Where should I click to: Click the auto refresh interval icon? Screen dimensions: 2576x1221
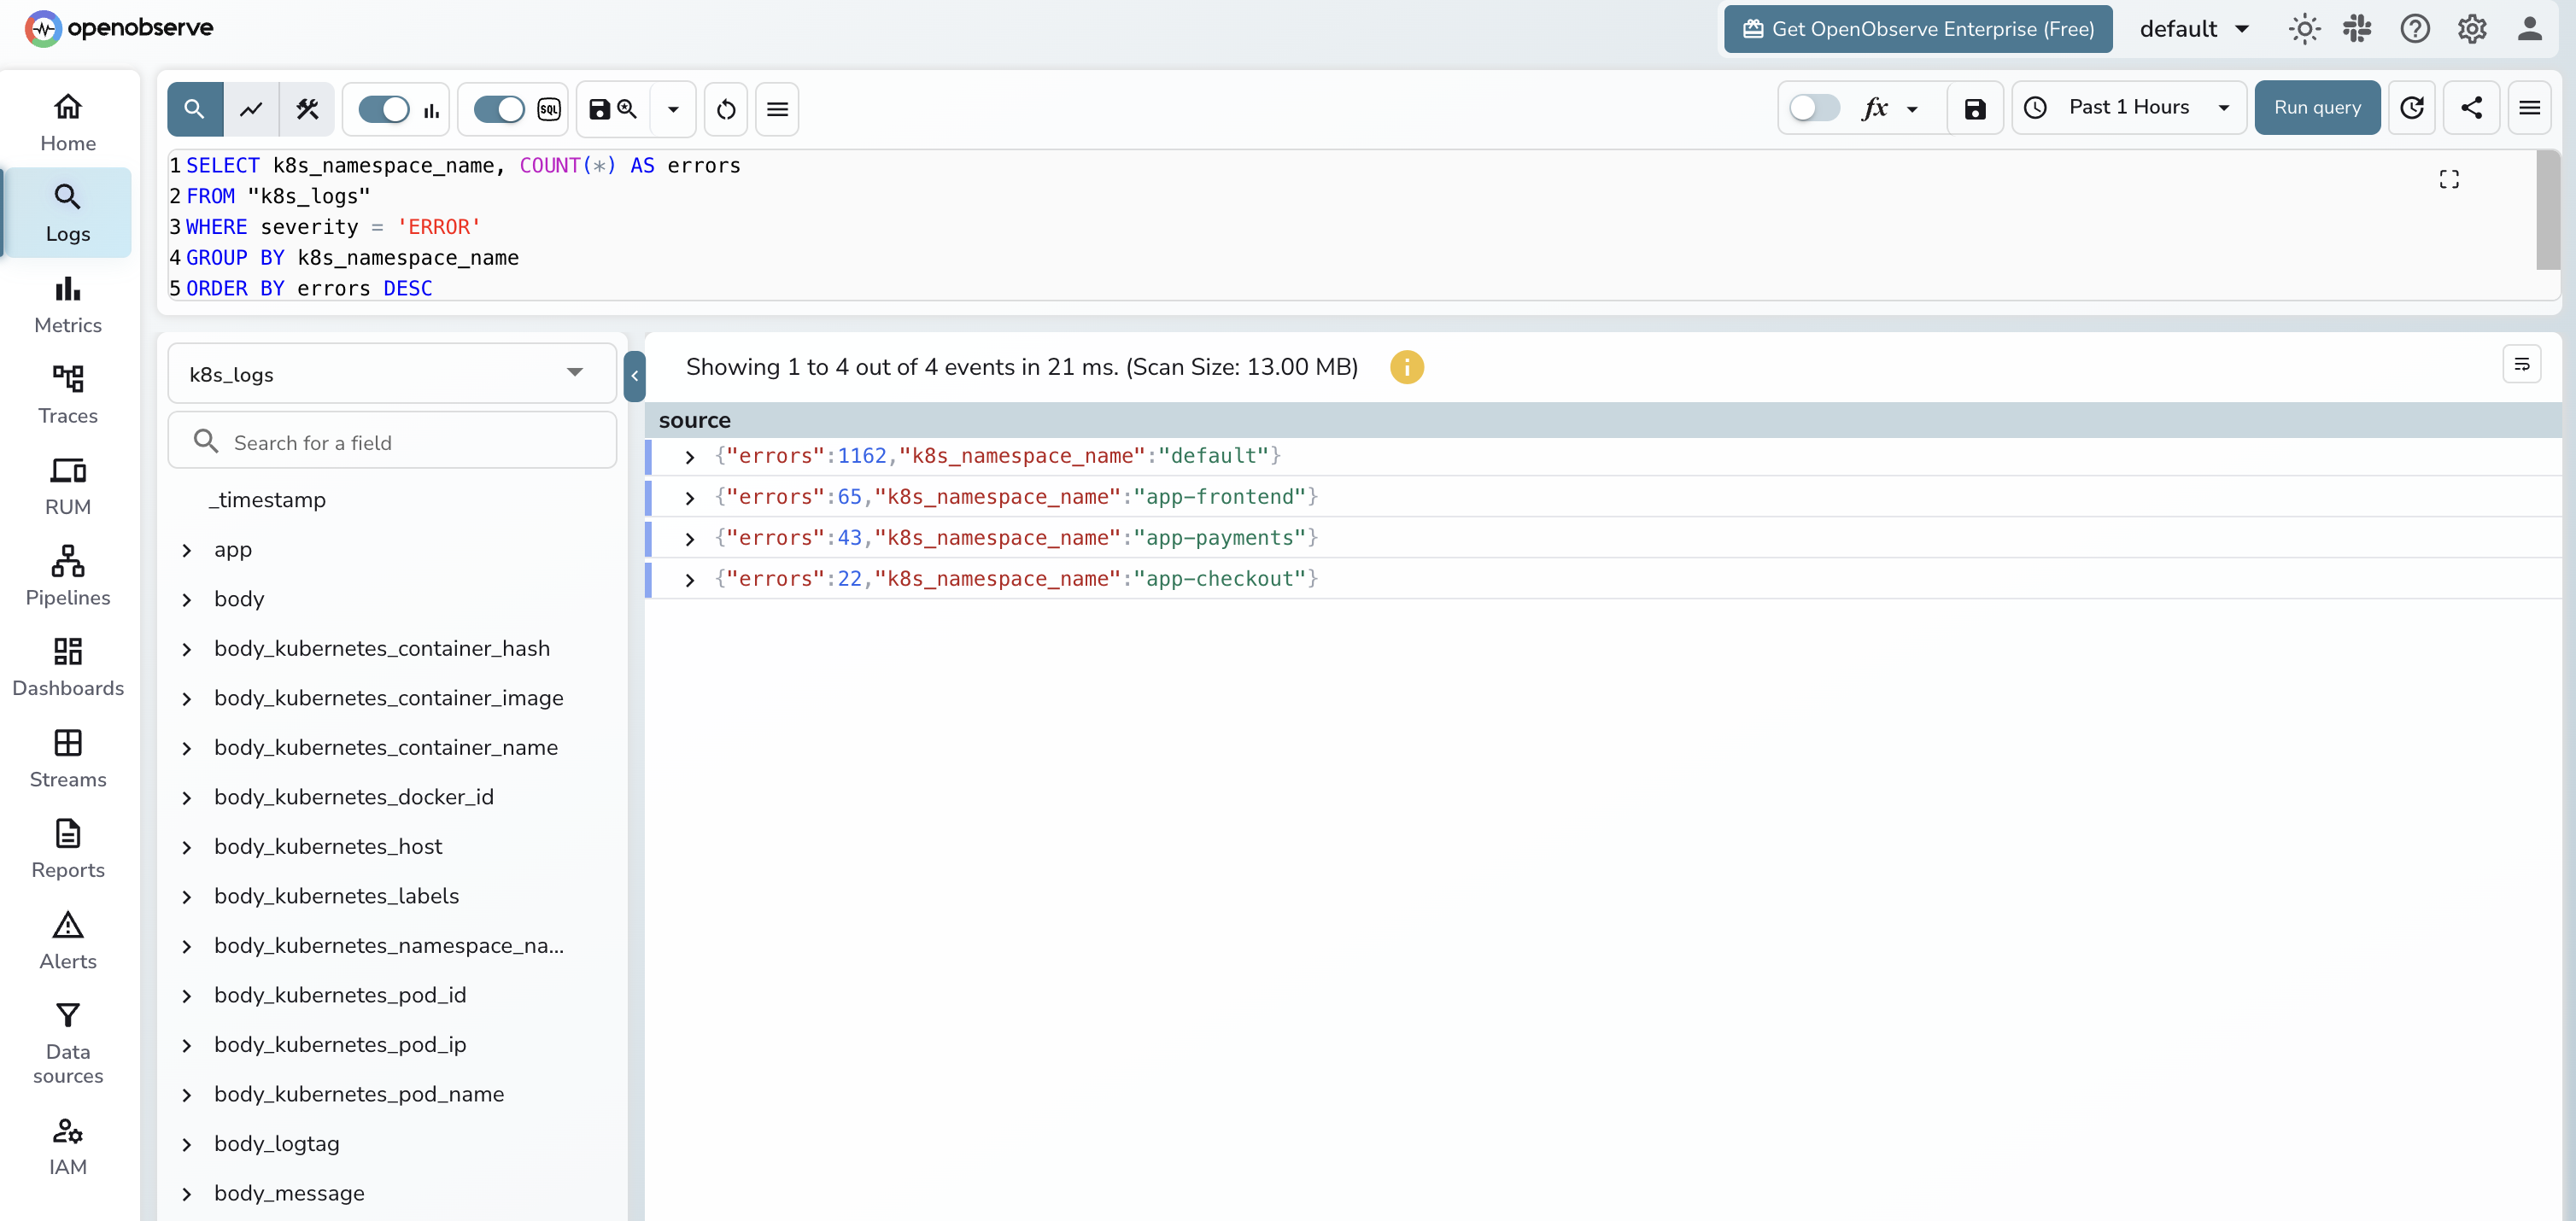click(x=2412, y=108)
